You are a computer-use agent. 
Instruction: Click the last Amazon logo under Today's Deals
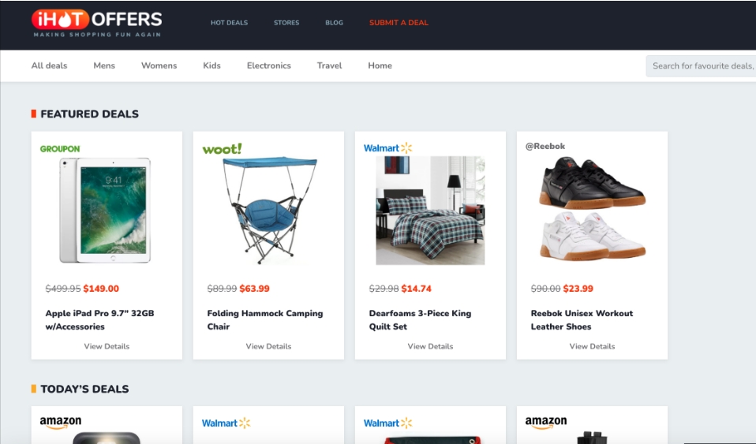tap(546, 422)
